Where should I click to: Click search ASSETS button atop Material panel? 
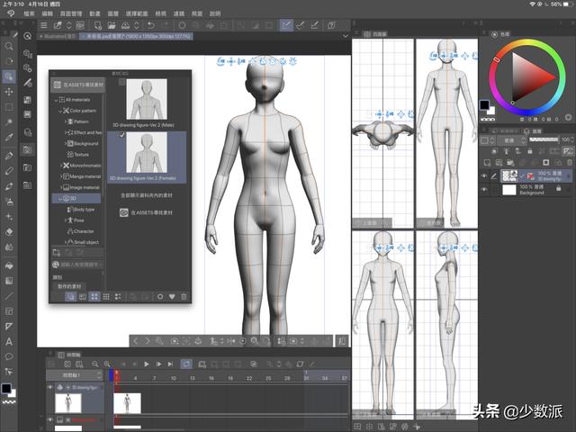[77, 85]
